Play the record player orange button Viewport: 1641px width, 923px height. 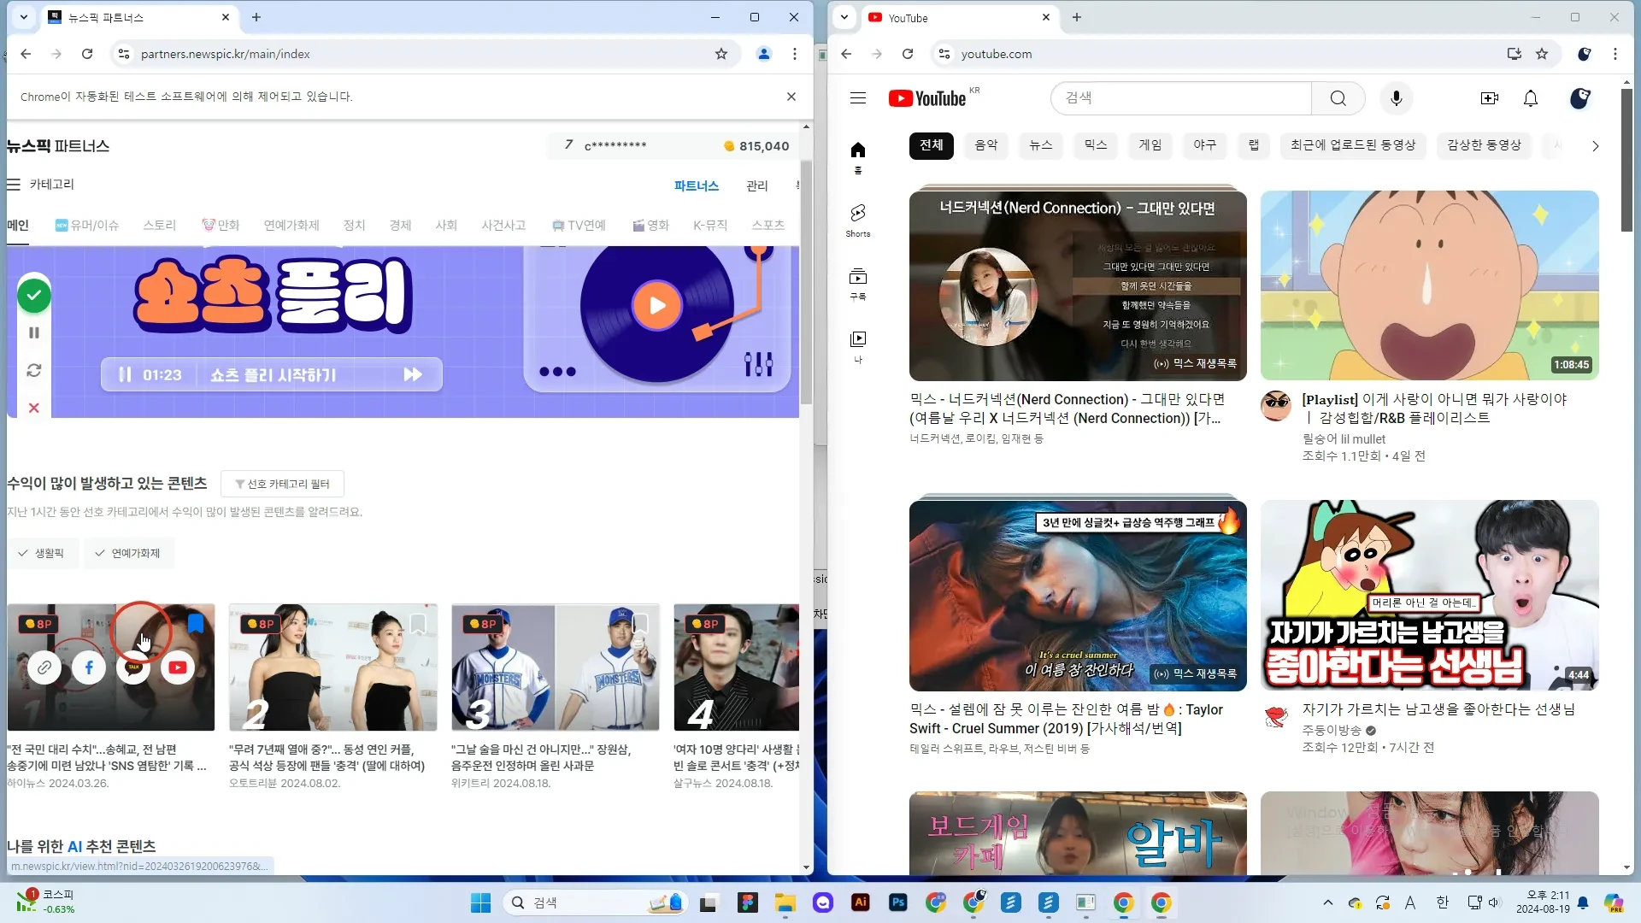pyautogui.click(x=656, y=305)
